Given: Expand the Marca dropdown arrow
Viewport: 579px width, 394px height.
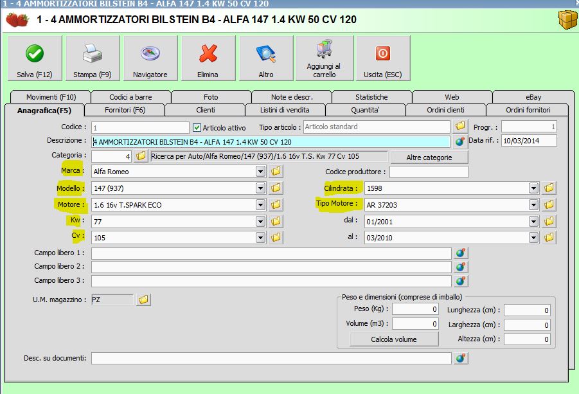Looking at the screenshot, I should pos(261,172).
